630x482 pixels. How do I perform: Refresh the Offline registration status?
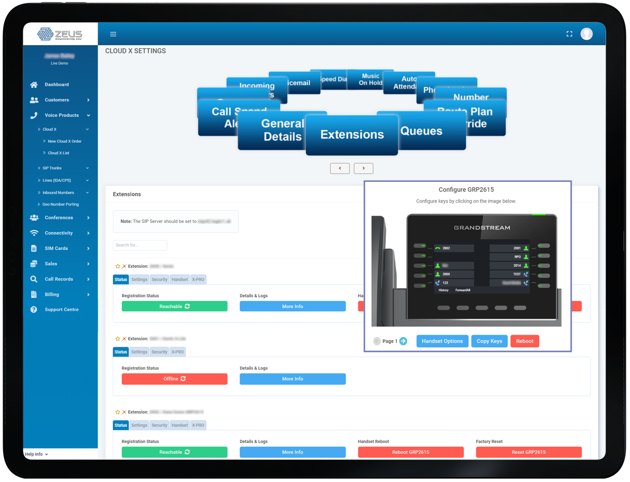tap(183, 379)
